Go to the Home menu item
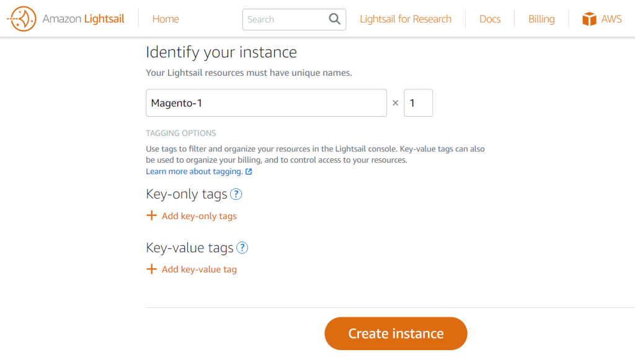 click(166, 19)
